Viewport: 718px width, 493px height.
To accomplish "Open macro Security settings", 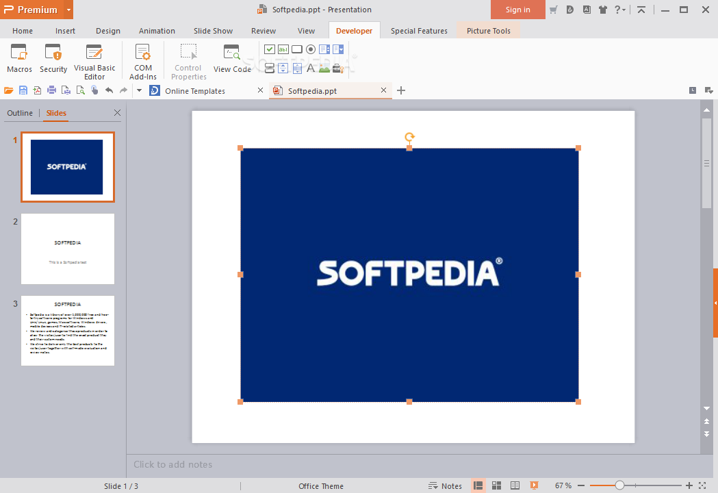I will (53, 58).
